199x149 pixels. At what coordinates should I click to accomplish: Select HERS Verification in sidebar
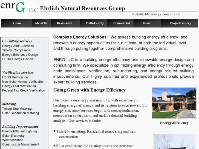[x=15, y=77]
